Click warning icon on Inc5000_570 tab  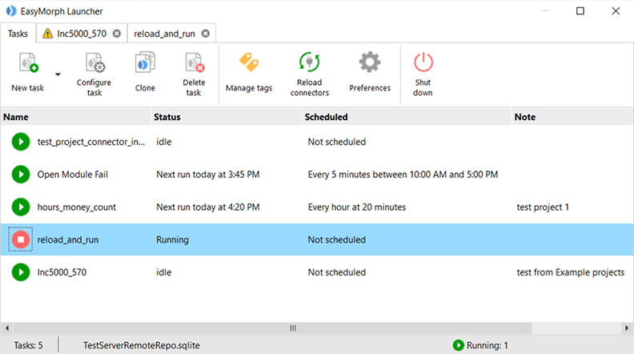[x=47, y=34]
